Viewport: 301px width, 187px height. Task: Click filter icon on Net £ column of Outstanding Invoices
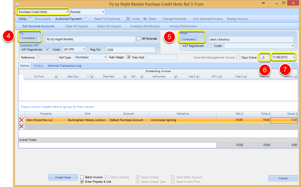click(x=197, y=77)
